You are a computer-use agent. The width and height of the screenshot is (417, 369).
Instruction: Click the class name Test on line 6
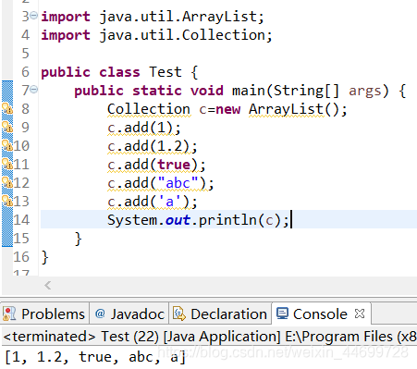pos(166,72)
